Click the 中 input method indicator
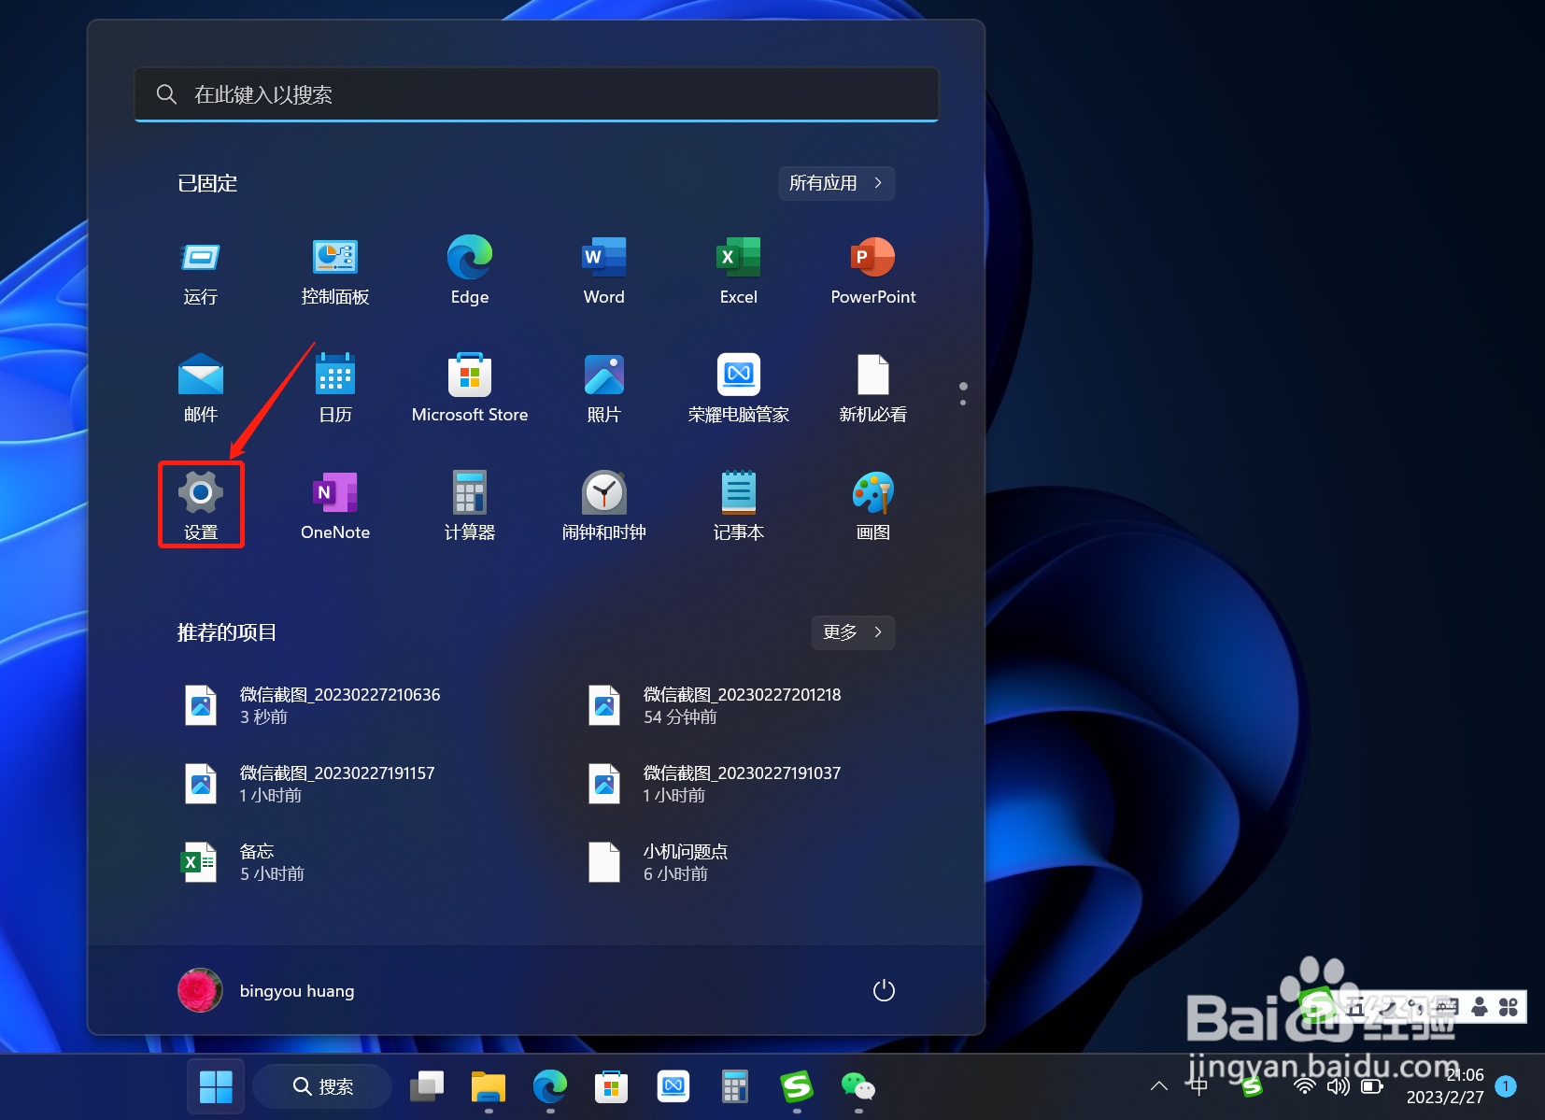The height and width of the screenshot is (1120, 1545). point(1198,1086)
